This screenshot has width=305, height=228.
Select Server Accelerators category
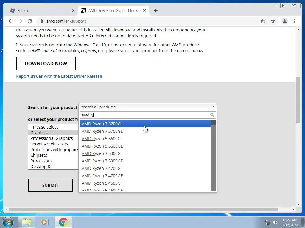point(54,144)
